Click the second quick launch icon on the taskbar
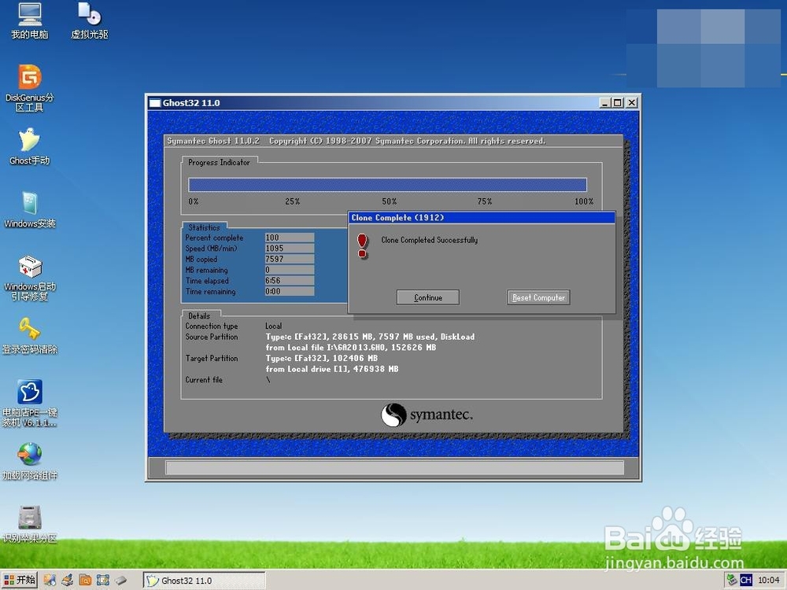The image size is (787, 590). click(x=67, y=581)
